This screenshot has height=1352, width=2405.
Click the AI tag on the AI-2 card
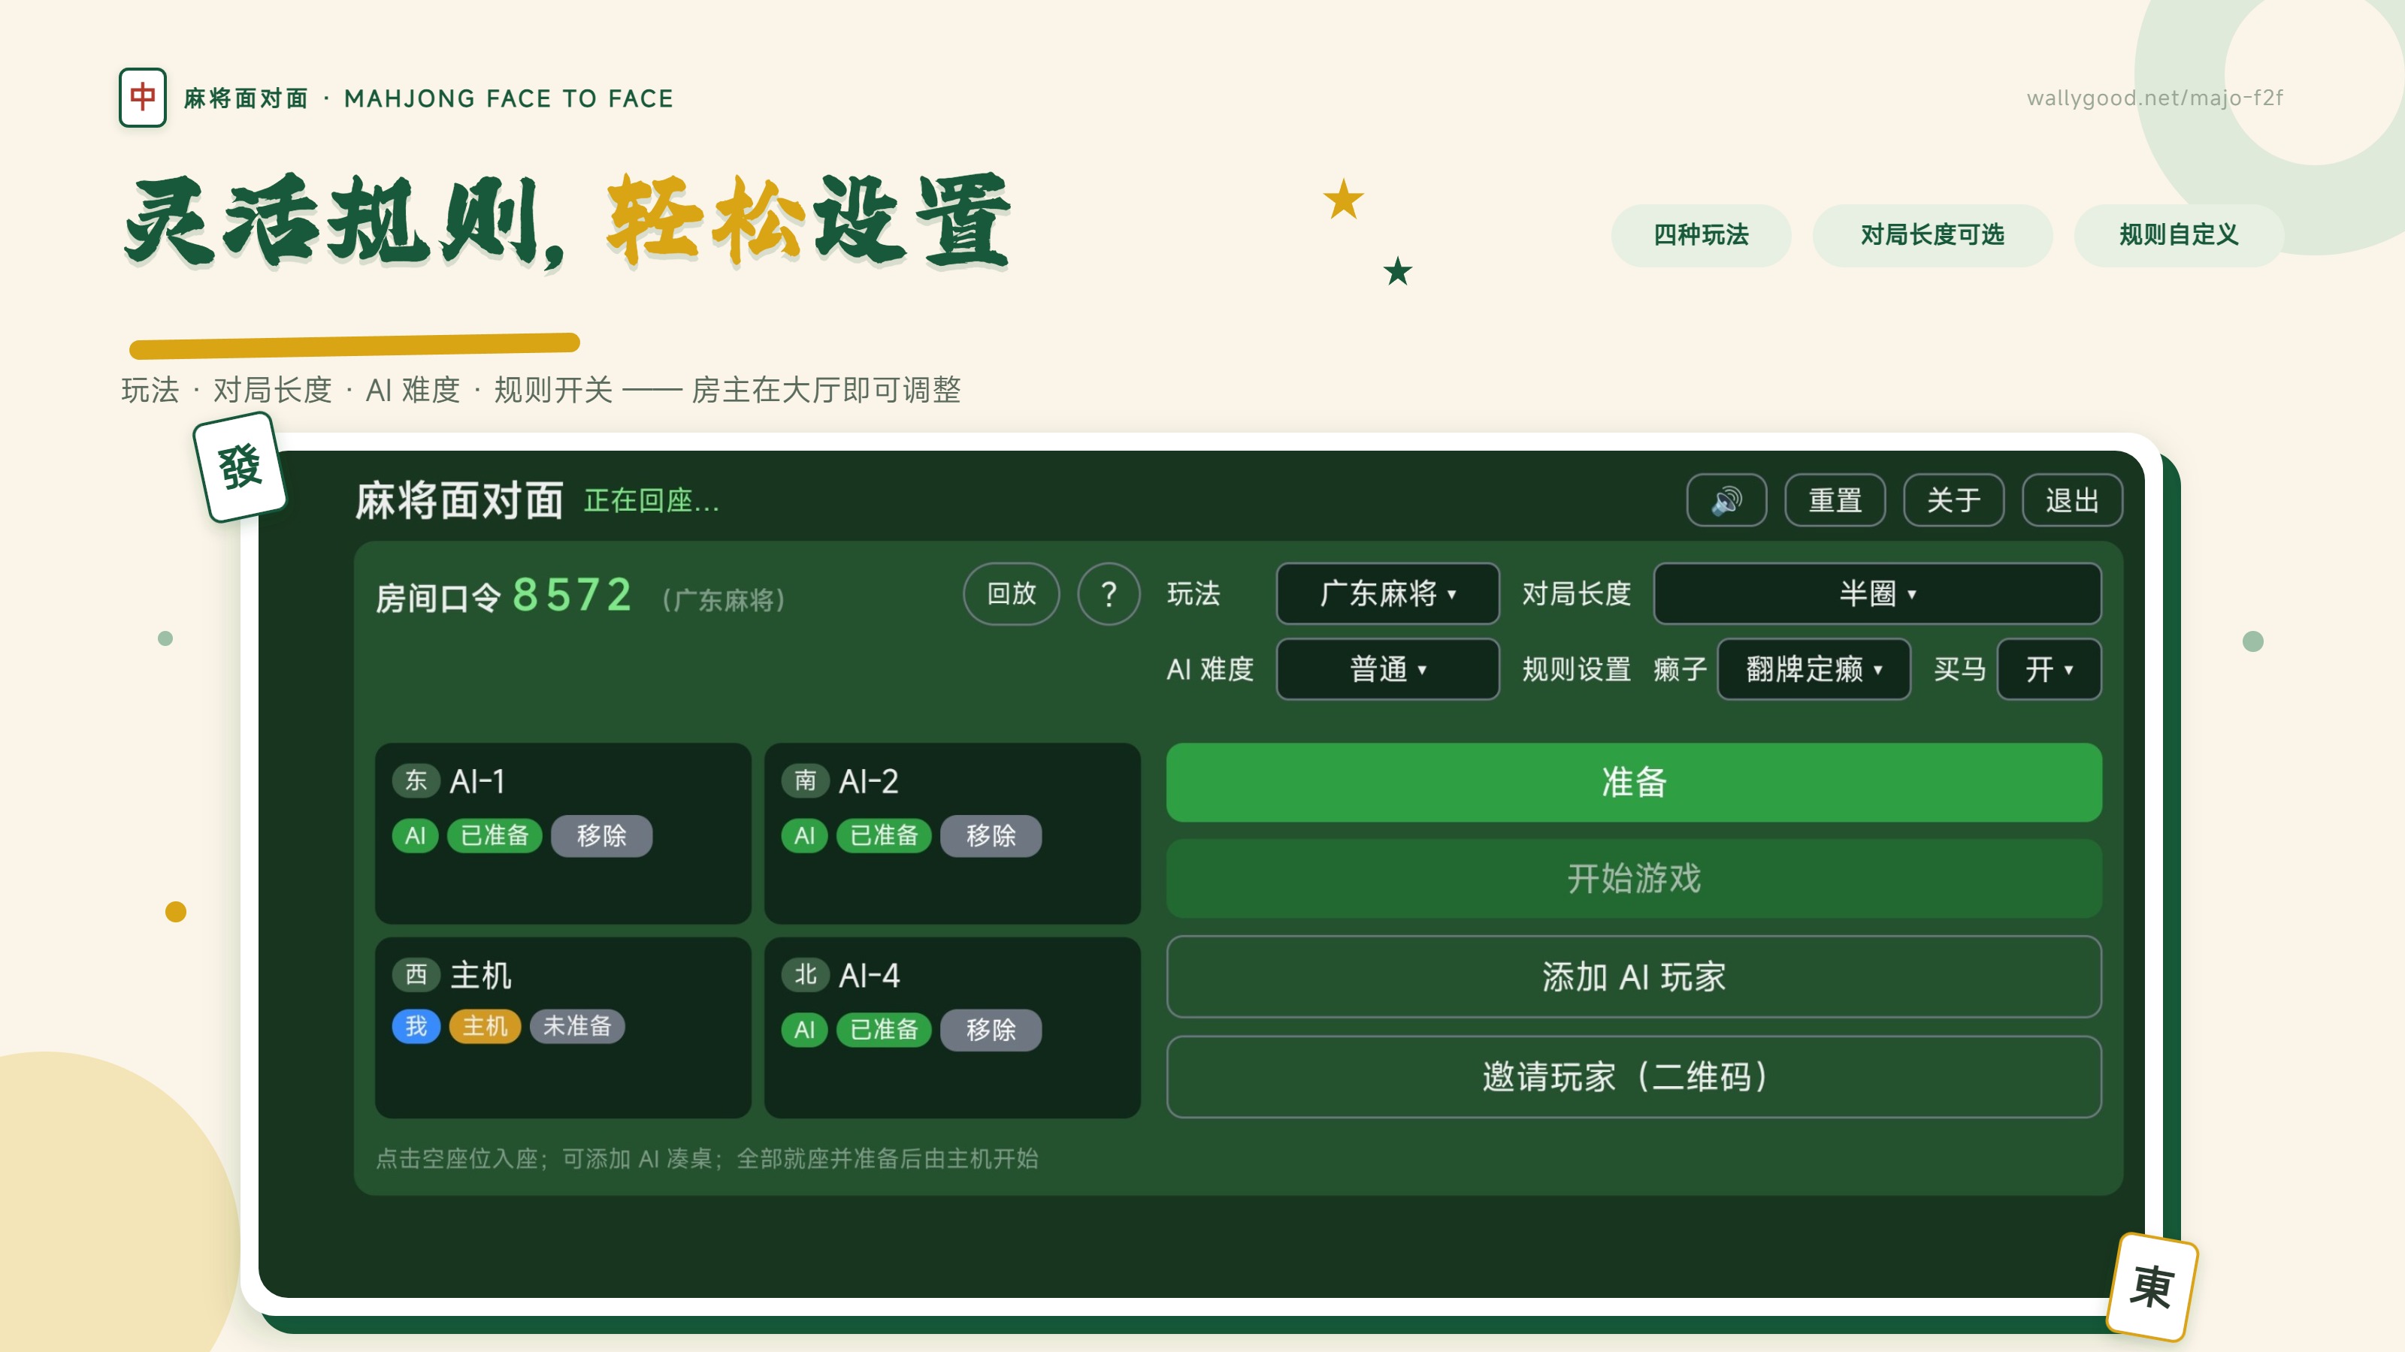[x=805, y=835]
